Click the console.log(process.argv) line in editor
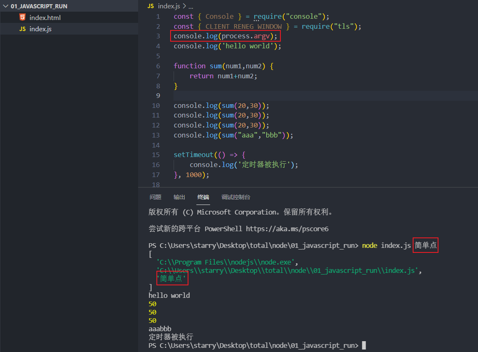 coord(225,36)
